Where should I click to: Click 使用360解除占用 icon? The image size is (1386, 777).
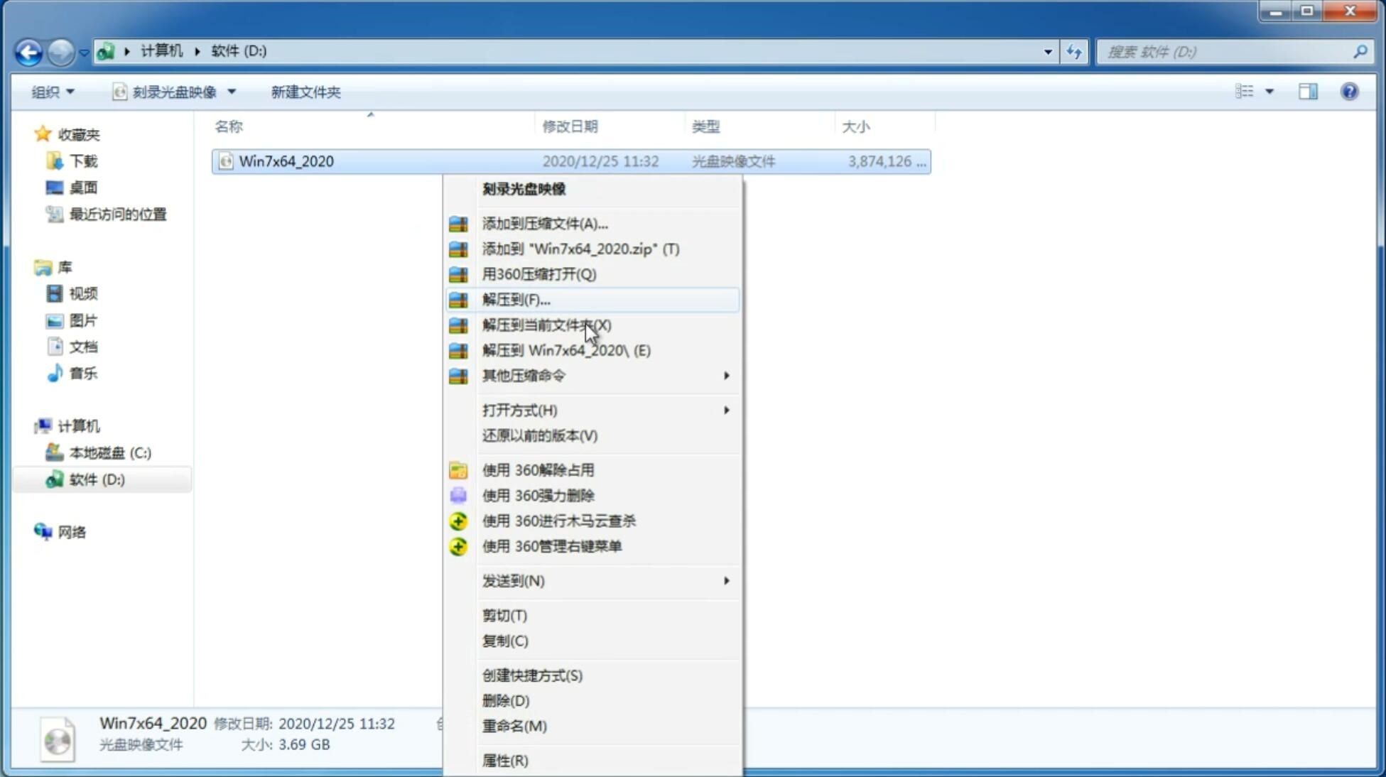click(x=458, y=469)
